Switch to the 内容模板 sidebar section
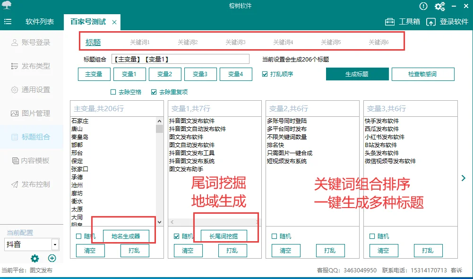Image resolution: width=473 pixels, height=279 pixels. point(31,161)
